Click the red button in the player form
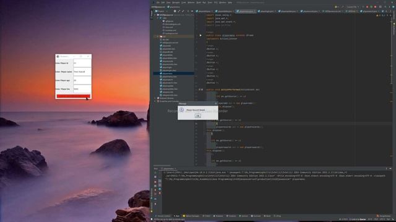The height and width of the screenshot is (222, 396). point(74,96)
